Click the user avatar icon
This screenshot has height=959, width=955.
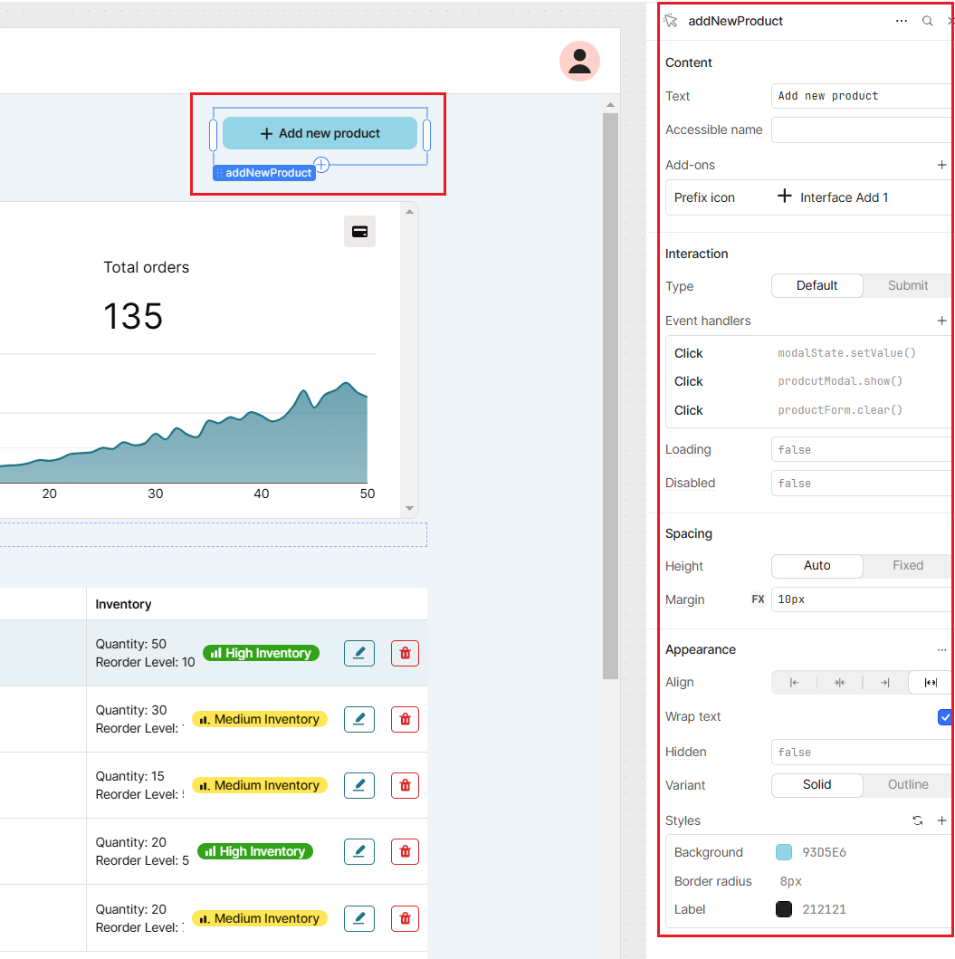[x=579, y=62]
